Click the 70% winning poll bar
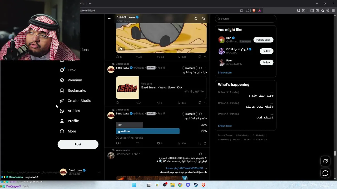Image resolution: width=337 pixels, height=189 pixels. tap(148, 131)
